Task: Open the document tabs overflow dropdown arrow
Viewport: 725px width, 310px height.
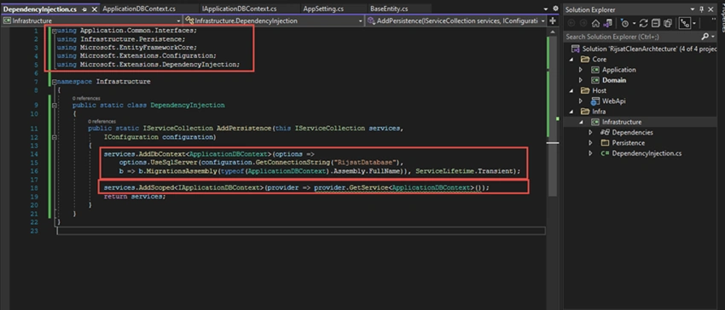Action: 547,9
